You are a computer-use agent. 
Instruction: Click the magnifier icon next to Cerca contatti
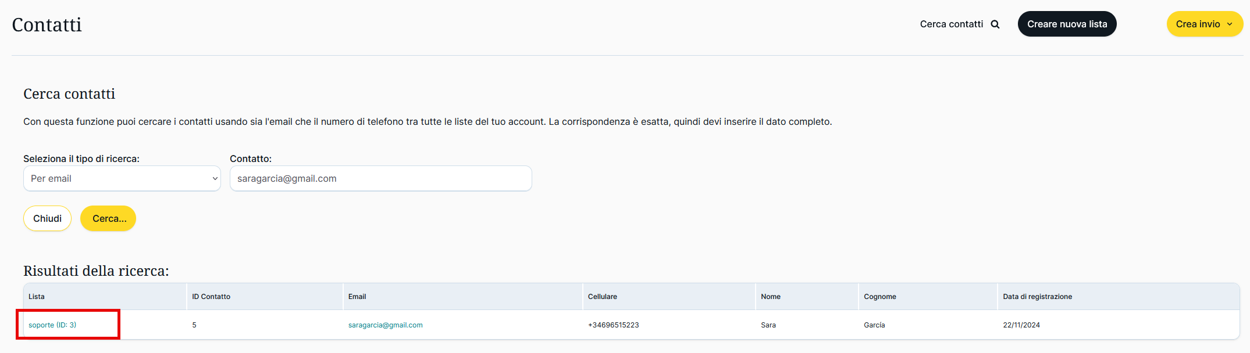tap(995, 24)
